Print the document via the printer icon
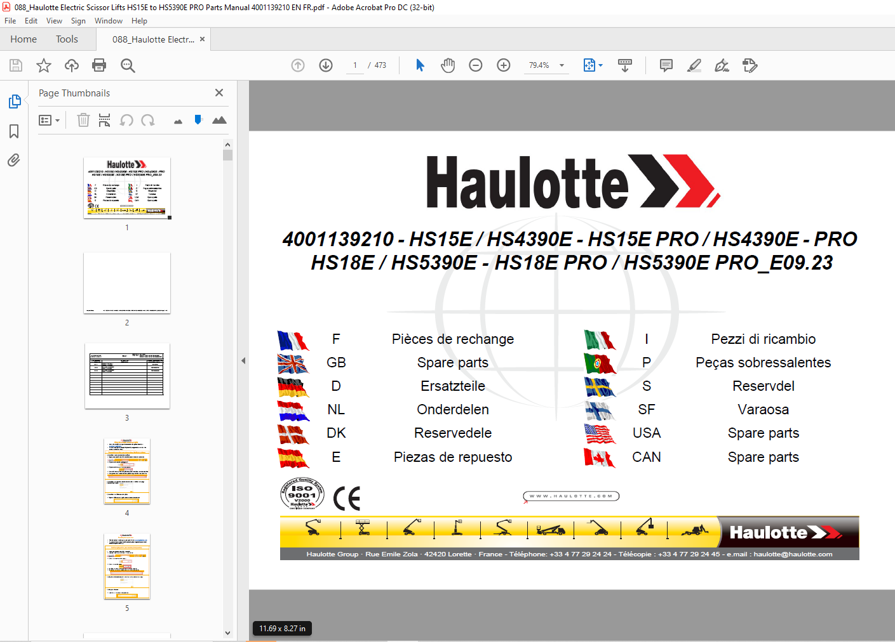The height and width of the screenshot is (642, 895). click(99, 65)
